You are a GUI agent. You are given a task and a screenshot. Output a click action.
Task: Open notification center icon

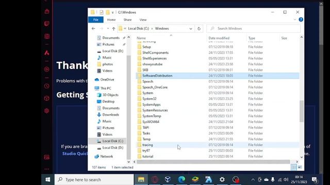click(315, 180)
